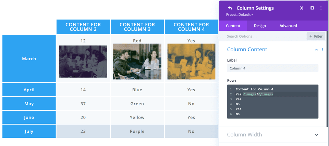The width and height of the screenshot is (329, 146).
Task: Click the purple-tinted image in the March row
Action: tap(83, 62)
